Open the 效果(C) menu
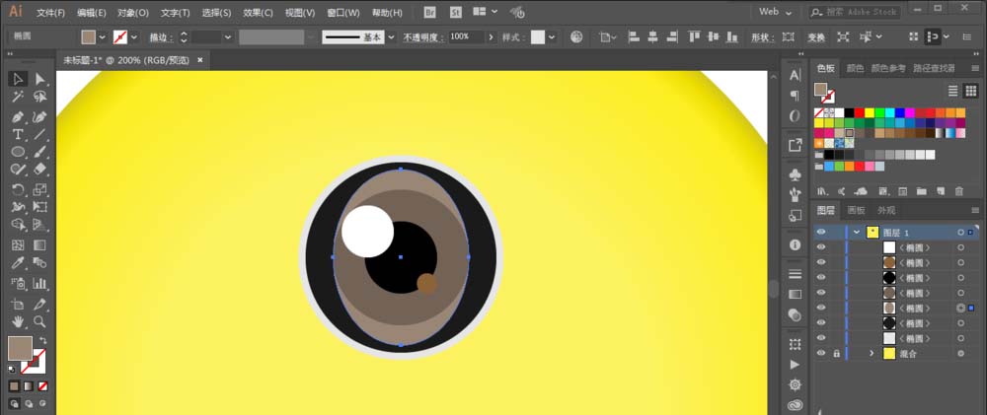The height and width of the screenshot is (415, 987). 258,13
